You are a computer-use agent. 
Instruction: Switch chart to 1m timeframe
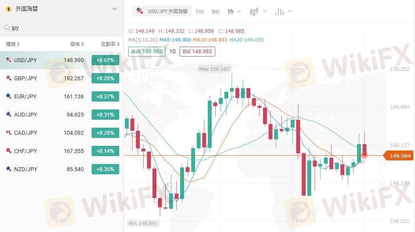click(x=199, y=11)
